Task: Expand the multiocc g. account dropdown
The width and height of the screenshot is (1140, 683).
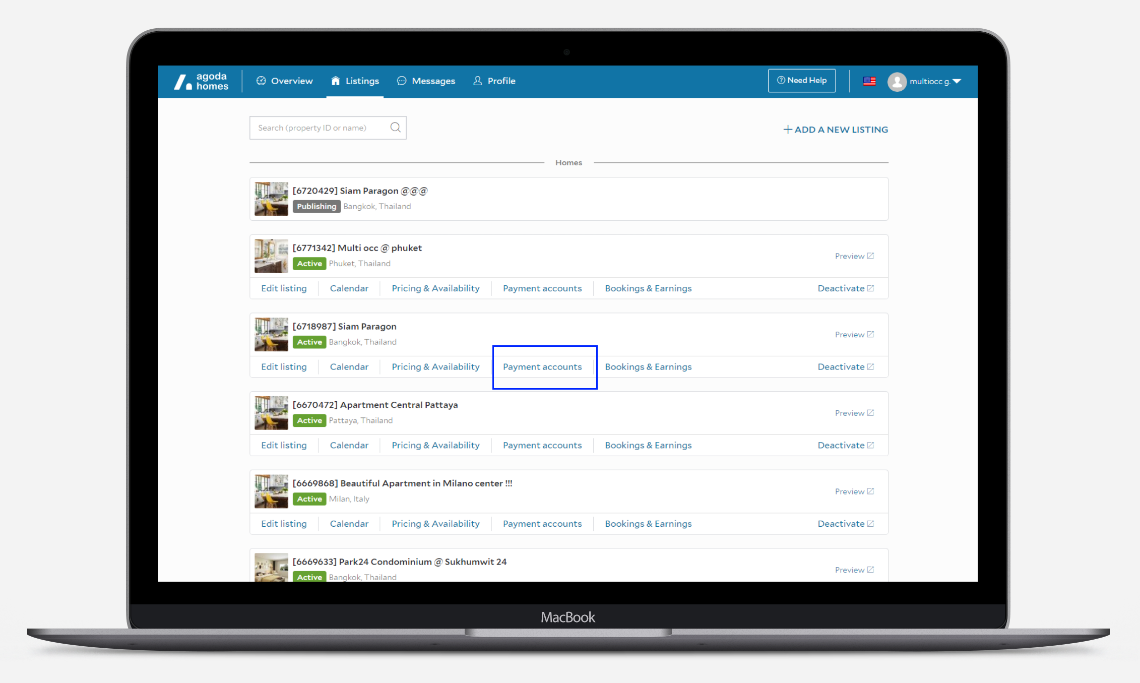Action: (x=957, y=81)
